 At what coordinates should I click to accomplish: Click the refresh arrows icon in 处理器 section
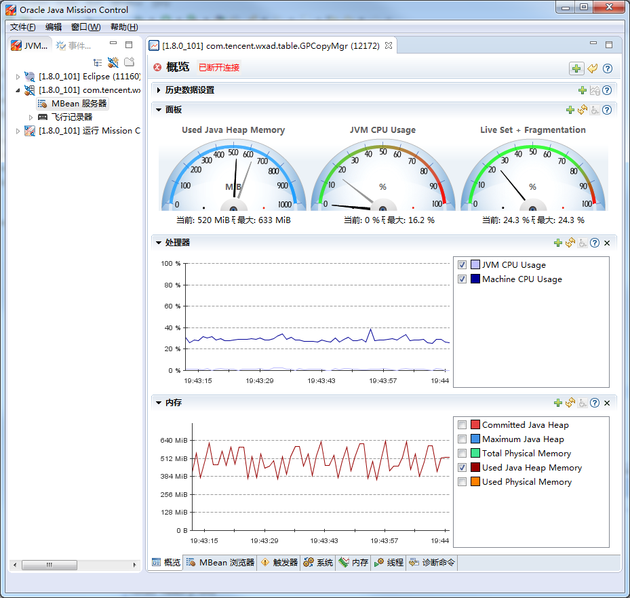click(570, 243)
